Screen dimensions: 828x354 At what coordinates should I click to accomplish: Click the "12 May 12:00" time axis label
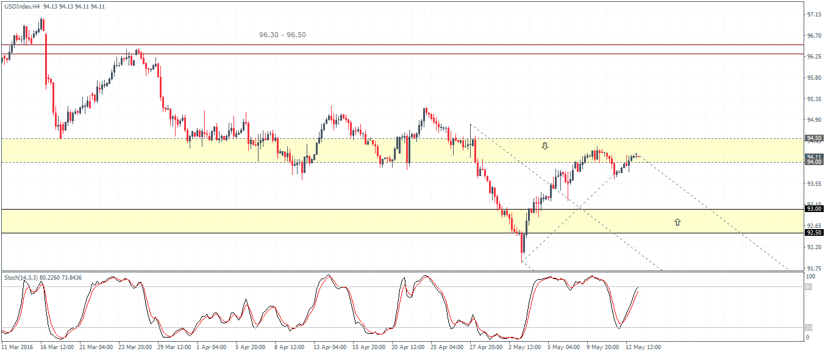644,347
